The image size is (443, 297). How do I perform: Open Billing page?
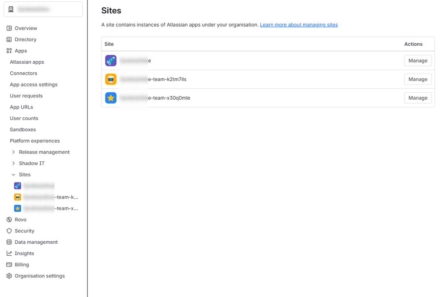(x=22, y=265)
